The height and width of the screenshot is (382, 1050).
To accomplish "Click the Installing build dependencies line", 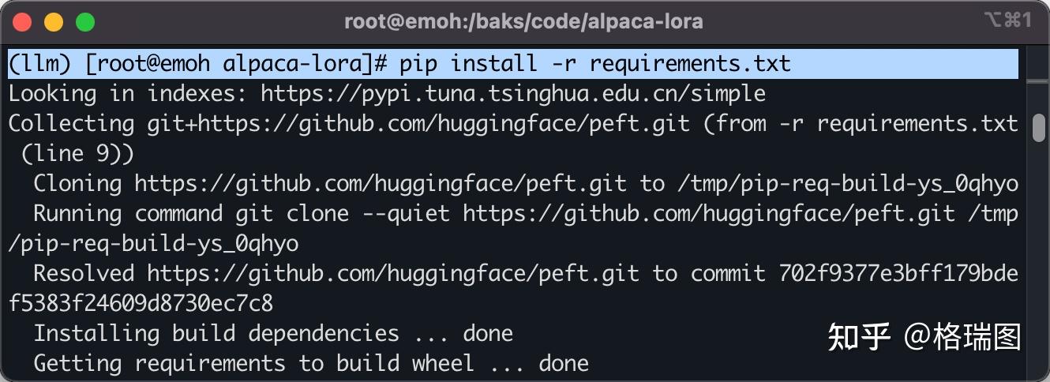I will pyautogui.click(x=272, y=334).
